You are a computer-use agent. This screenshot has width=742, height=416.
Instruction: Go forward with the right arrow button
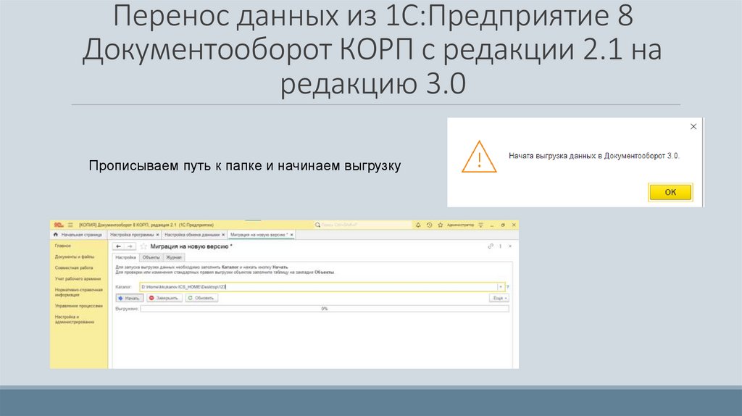[130, 246]
